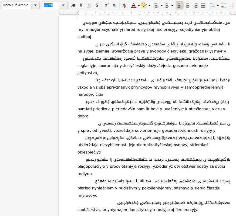This screenshot has height=216, width=236.
Task: Click the word 'utvierždaja' after 'ziemlie,'
Action: 122,51
